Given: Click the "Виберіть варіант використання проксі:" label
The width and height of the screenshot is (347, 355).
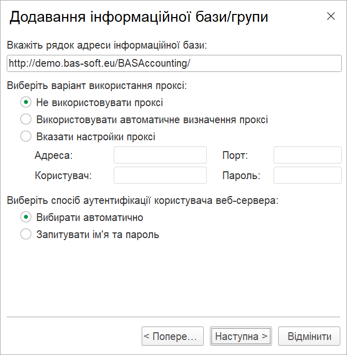Looking at the screenshot, I should pyautogui.click(x=97, y=85).
